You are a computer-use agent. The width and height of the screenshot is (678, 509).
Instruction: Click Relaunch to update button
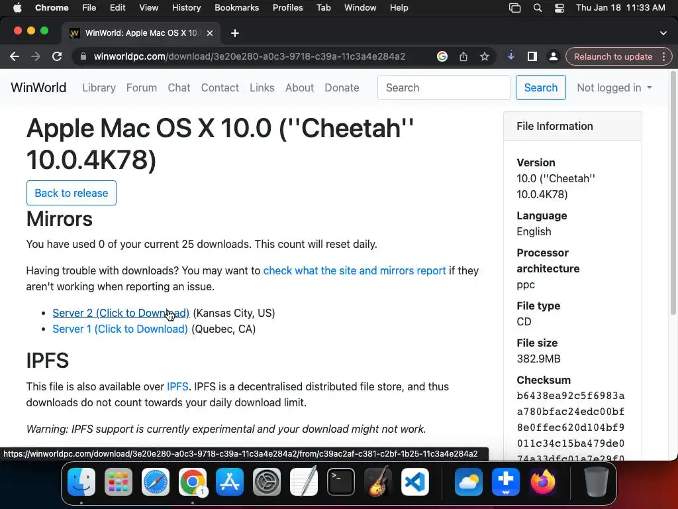pos(612,57)
